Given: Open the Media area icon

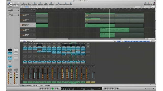Looking at the screenshot, I should point(154,4).
